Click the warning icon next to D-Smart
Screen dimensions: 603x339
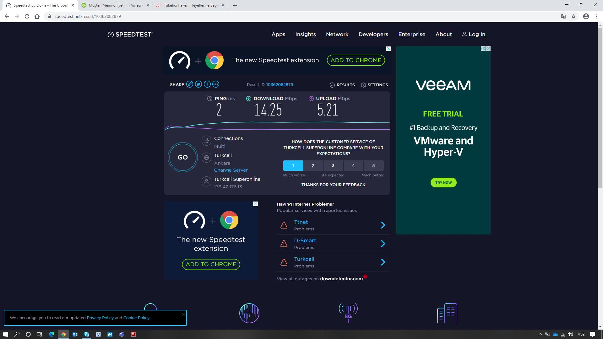(284, 244)
